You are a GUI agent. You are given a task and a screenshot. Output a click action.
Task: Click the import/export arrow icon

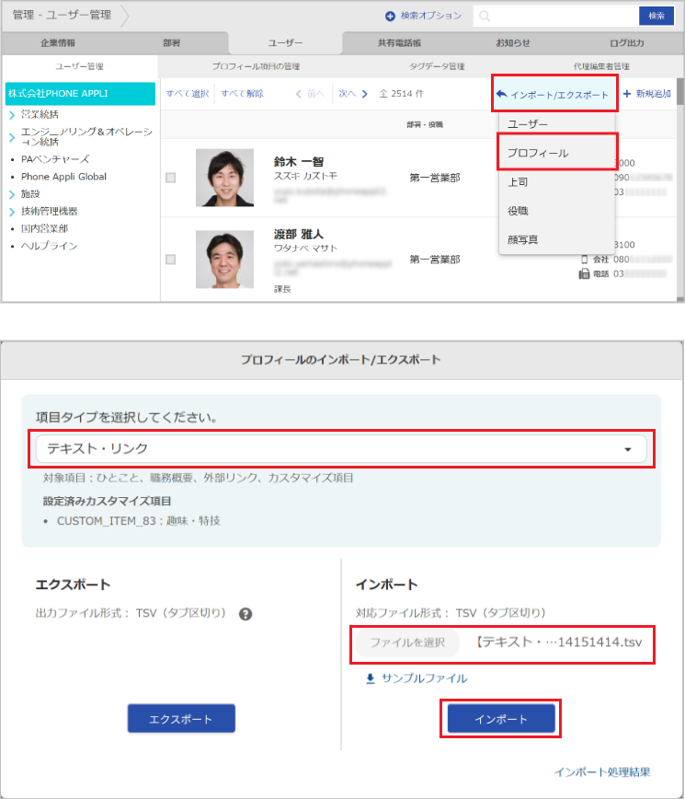[501, 94]
